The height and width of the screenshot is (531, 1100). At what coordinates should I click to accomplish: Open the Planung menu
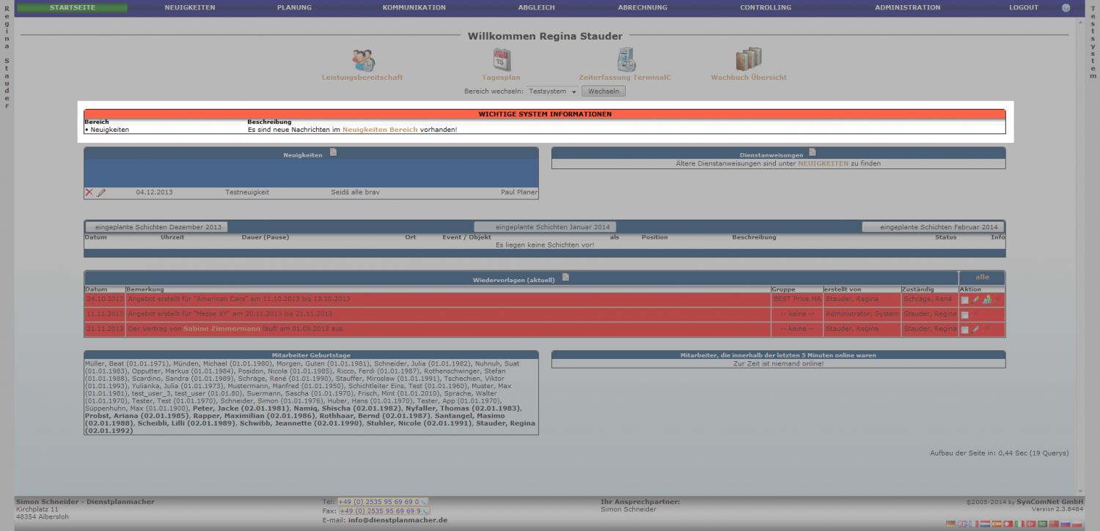[x=294, y=7]
